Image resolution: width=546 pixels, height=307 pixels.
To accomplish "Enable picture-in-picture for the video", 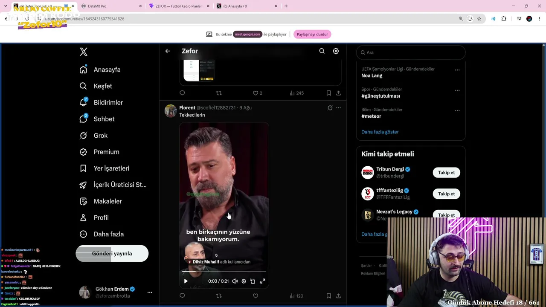I will [x=253, y=281].
